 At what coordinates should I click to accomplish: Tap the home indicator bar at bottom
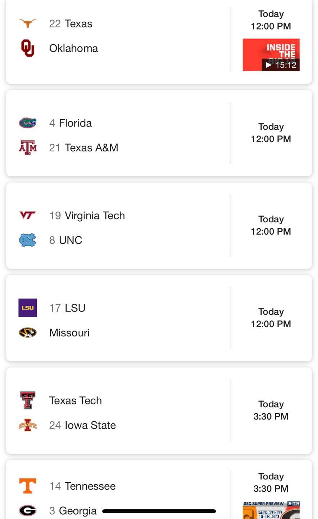[x=159, y=511]
